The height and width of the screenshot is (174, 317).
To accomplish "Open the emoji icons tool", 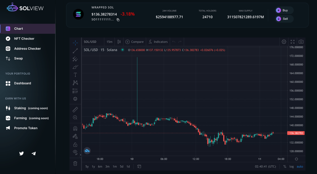I will click(x=75, y=99).
